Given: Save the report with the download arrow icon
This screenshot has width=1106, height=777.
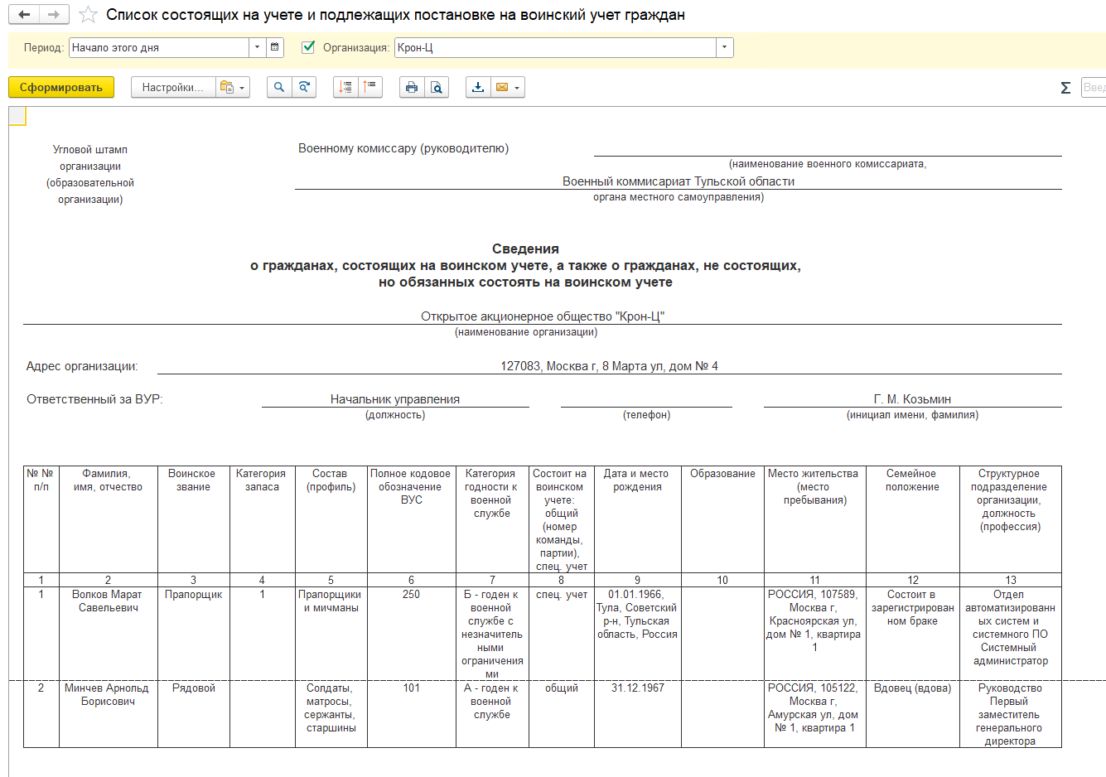Looking at the screenshot, I should tap(478, 87).
